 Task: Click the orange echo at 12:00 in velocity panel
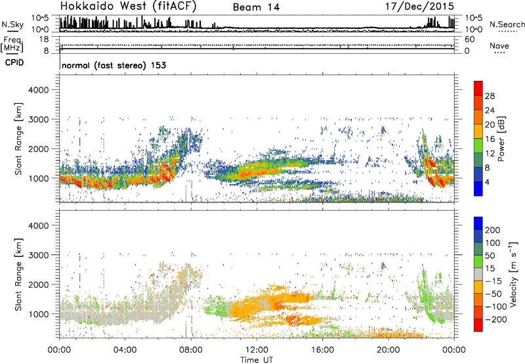coord(257,304)
